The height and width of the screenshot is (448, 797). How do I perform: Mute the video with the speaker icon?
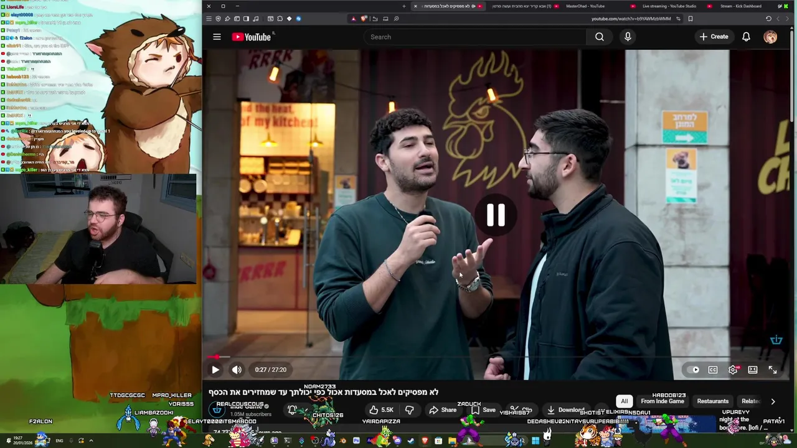pos(237,370)
